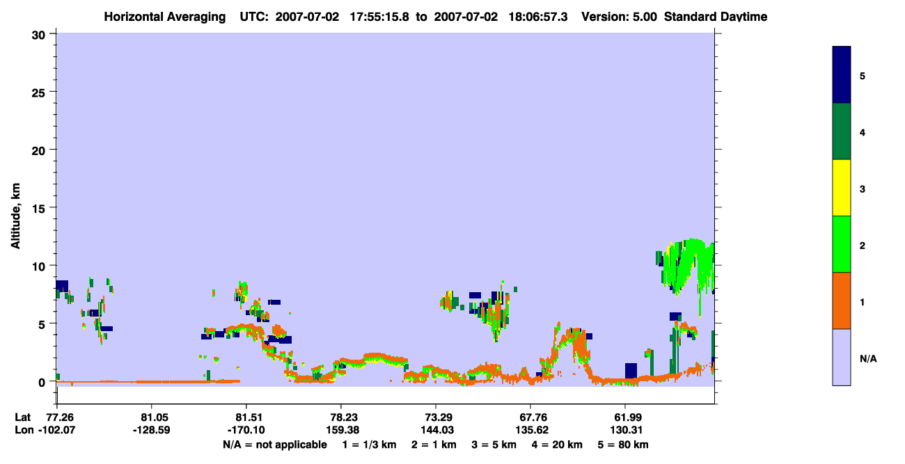Screen dimensions: 905x464
Task: Click the 'Lon' row label
Action: point(23,431)
